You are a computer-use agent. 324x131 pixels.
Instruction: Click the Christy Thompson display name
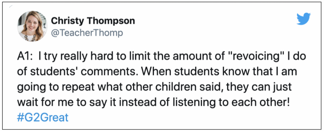point(93,21)
